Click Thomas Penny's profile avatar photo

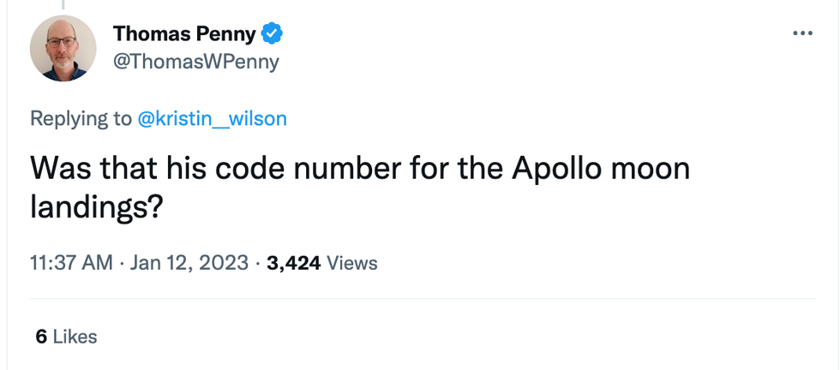[x=63, y=48]
